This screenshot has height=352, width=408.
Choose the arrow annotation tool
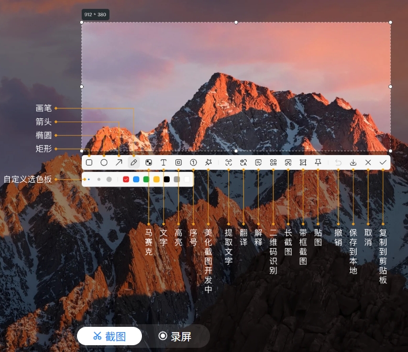tap(119, 162)
